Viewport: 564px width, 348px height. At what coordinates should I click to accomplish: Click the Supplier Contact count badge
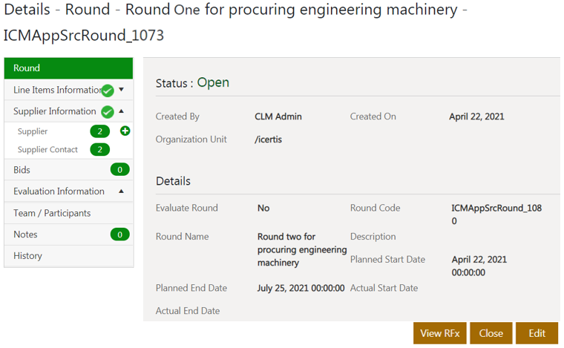(99, 150)
